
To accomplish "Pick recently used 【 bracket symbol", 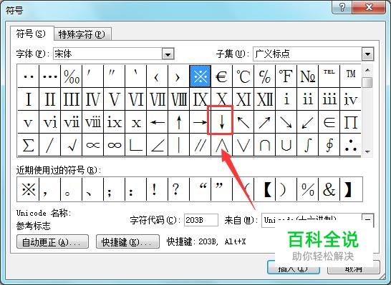I will click(x=264, y=189).
